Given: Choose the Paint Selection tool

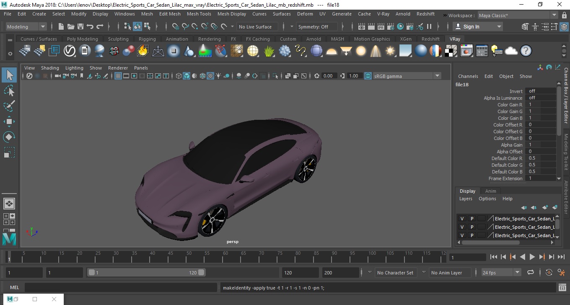Looking at the screenshot, I should coord(9,106).
